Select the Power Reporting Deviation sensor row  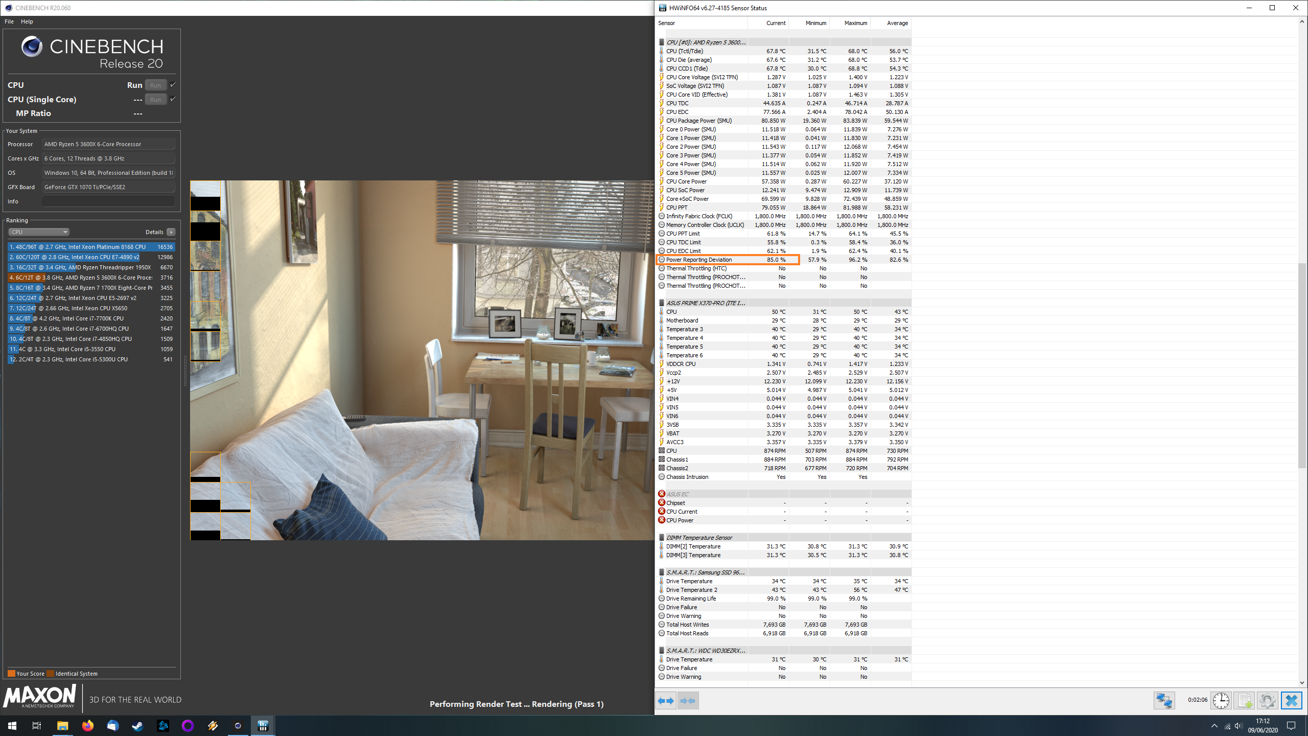(783, 260)
